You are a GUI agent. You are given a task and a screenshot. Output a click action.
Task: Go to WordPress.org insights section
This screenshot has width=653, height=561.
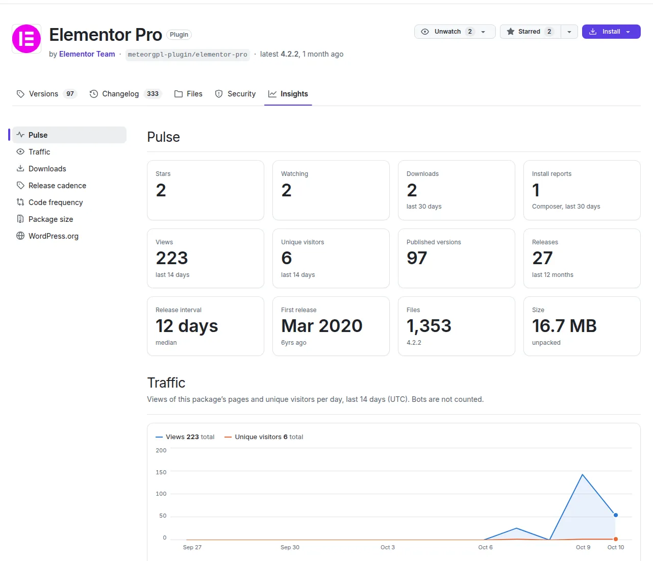[x=69, y=236]
